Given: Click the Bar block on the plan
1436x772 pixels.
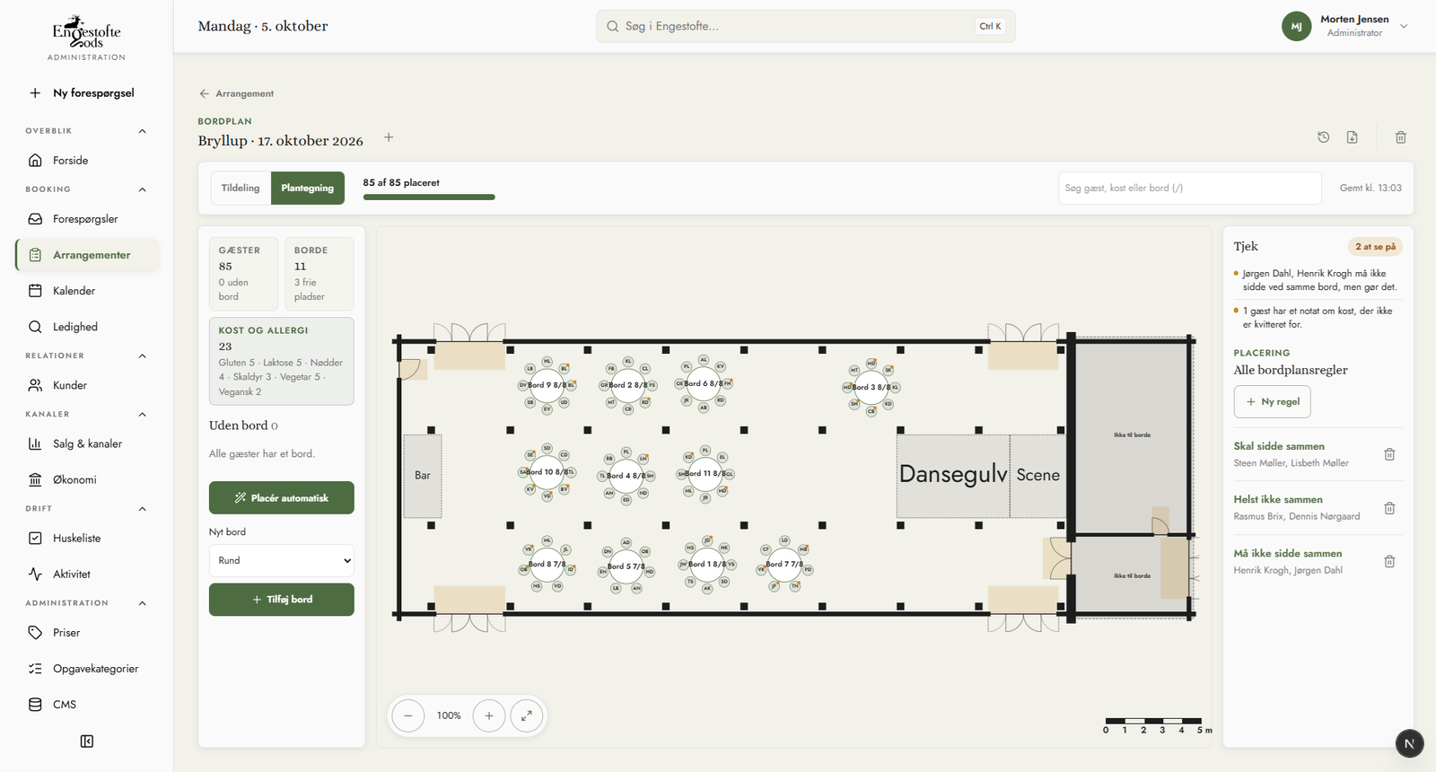Looking at the screenshot, I should pyautogui.click(x=423, y=475).
